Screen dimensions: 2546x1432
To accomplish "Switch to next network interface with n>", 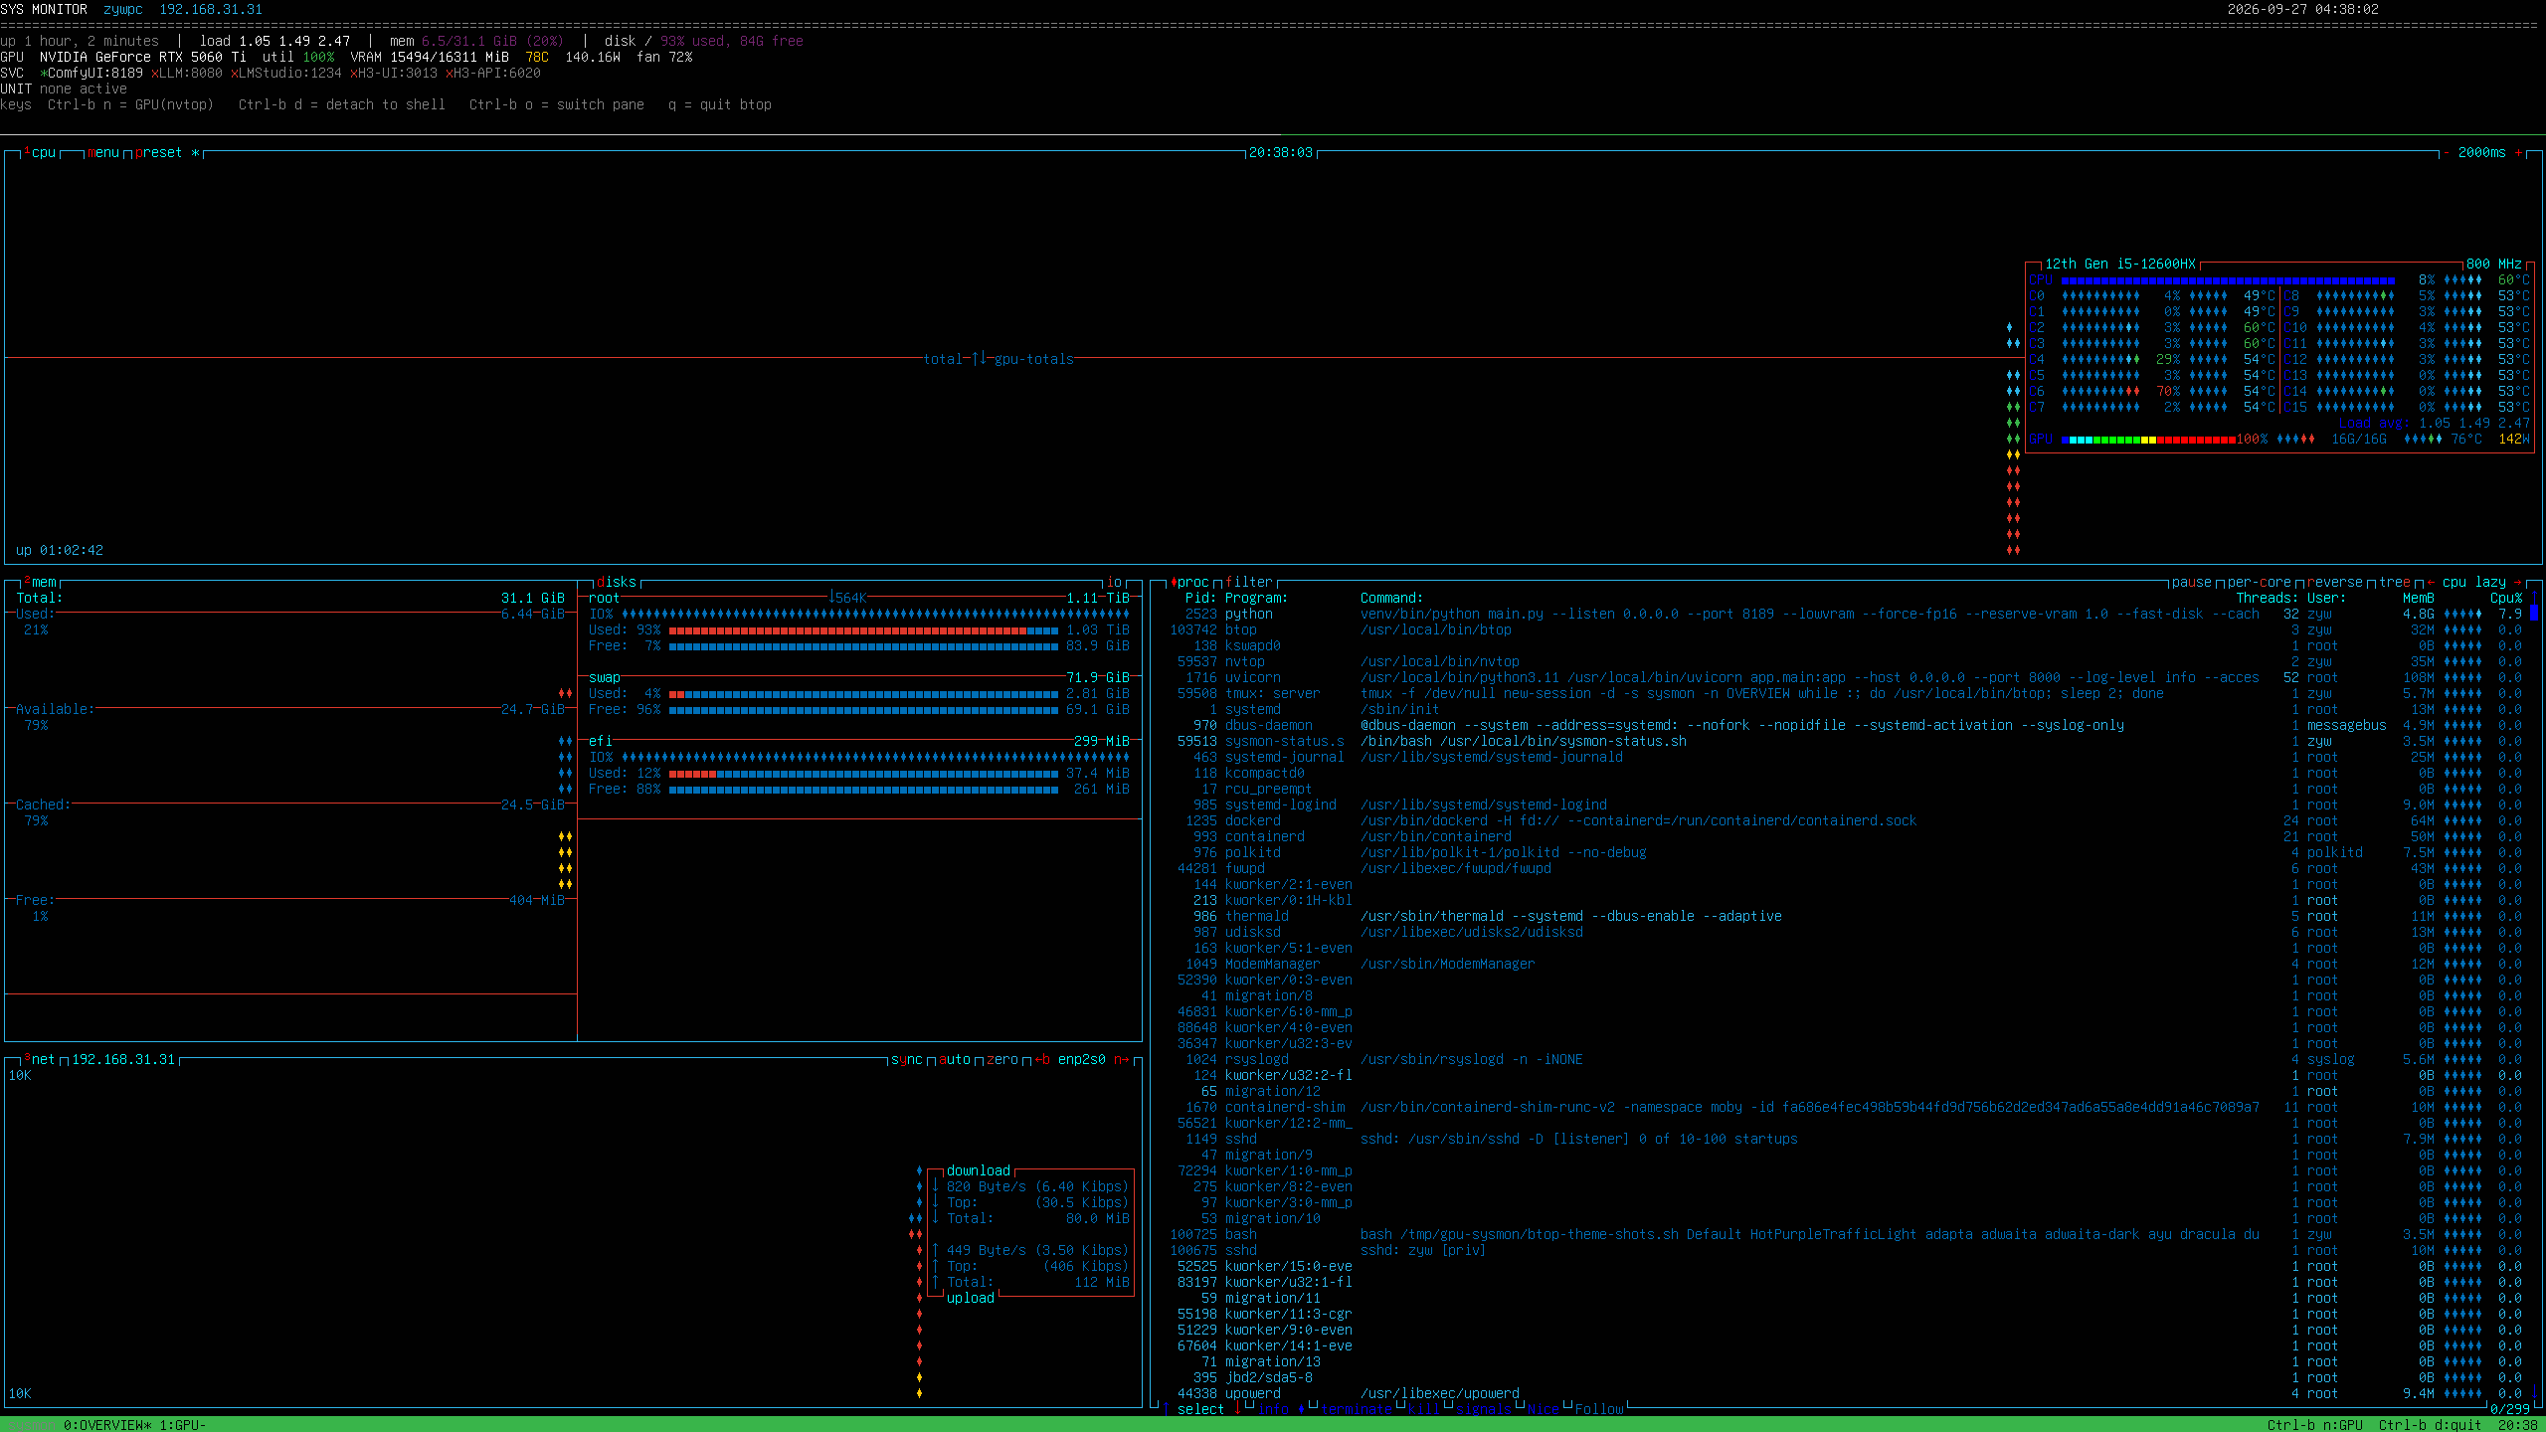I will coord(1122,1059).
